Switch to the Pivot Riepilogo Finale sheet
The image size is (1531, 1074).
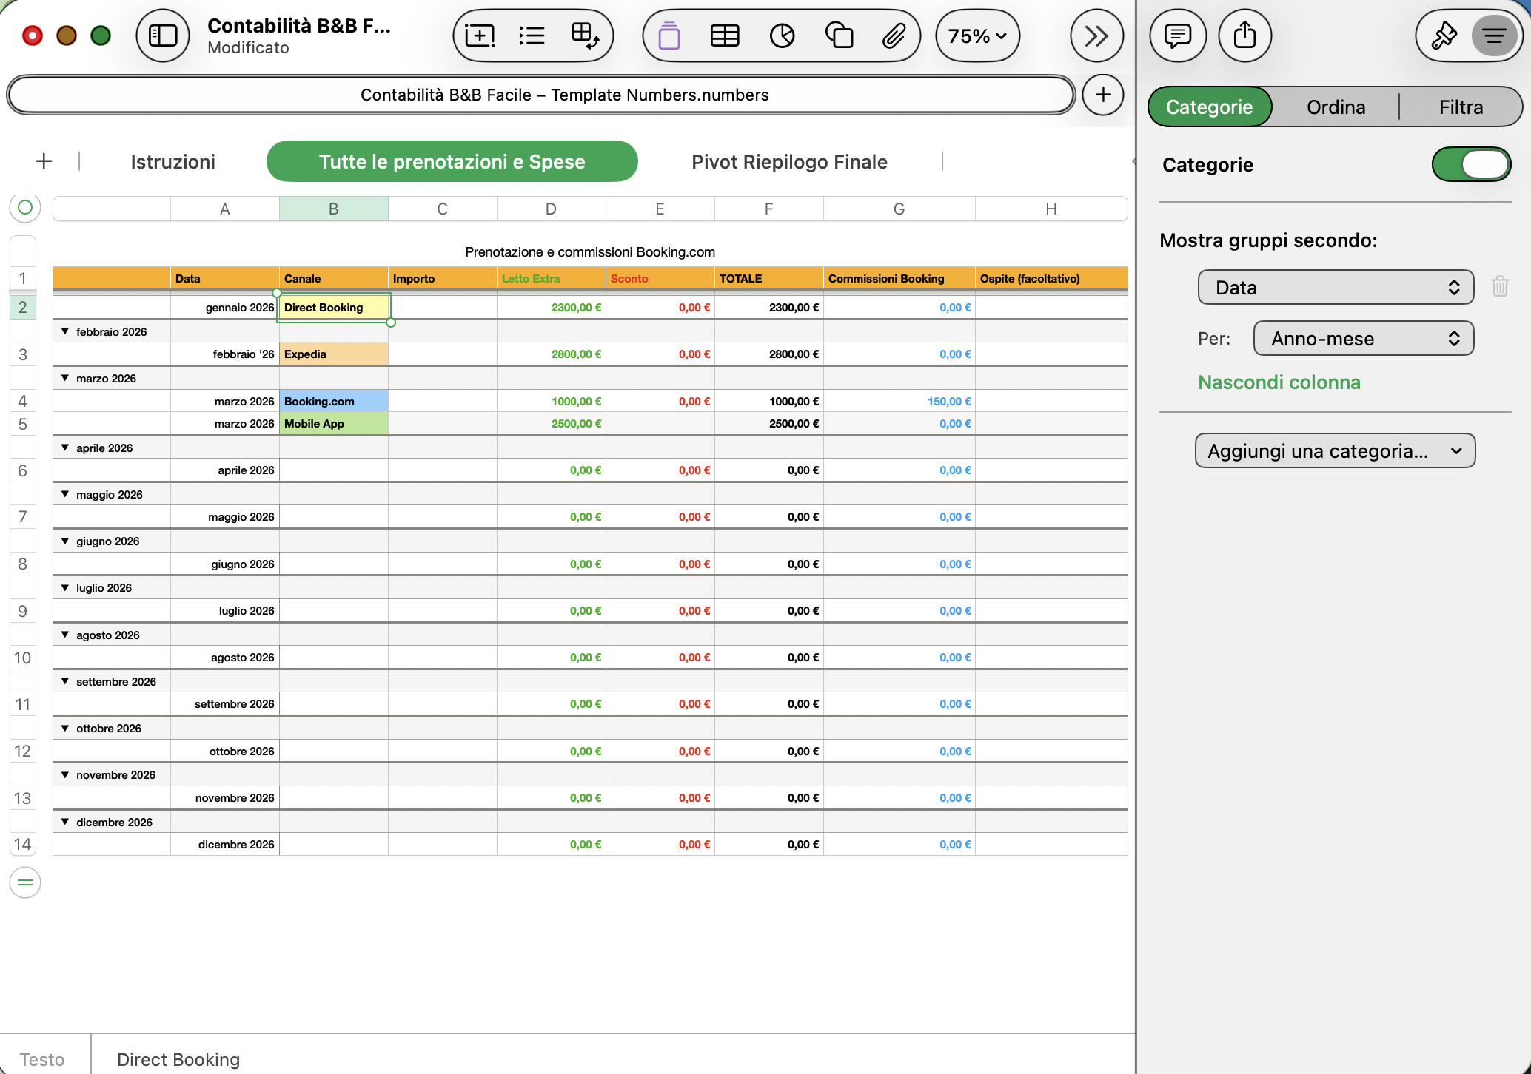pos(789,162)
